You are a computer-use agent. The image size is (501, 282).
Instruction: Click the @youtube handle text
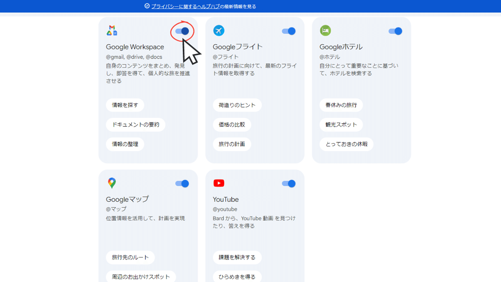225,209
